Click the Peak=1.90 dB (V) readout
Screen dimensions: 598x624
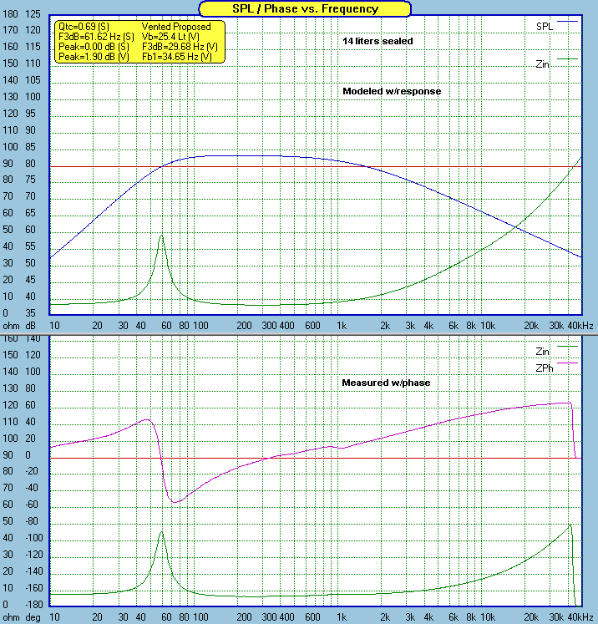tap(94, 58)
